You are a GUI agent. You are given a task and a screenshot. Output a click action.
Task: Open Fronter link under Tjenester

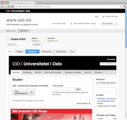[x=100, y=118]
